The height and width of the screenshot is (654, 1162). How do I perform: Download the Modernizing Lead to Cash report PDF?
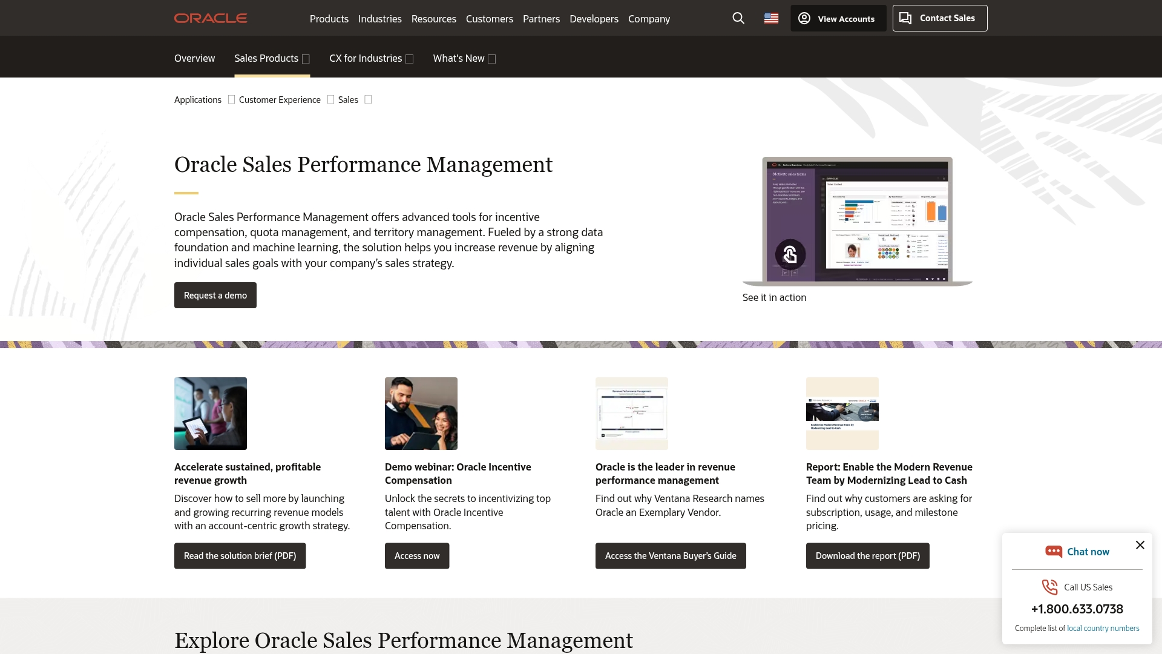[867, 555]
